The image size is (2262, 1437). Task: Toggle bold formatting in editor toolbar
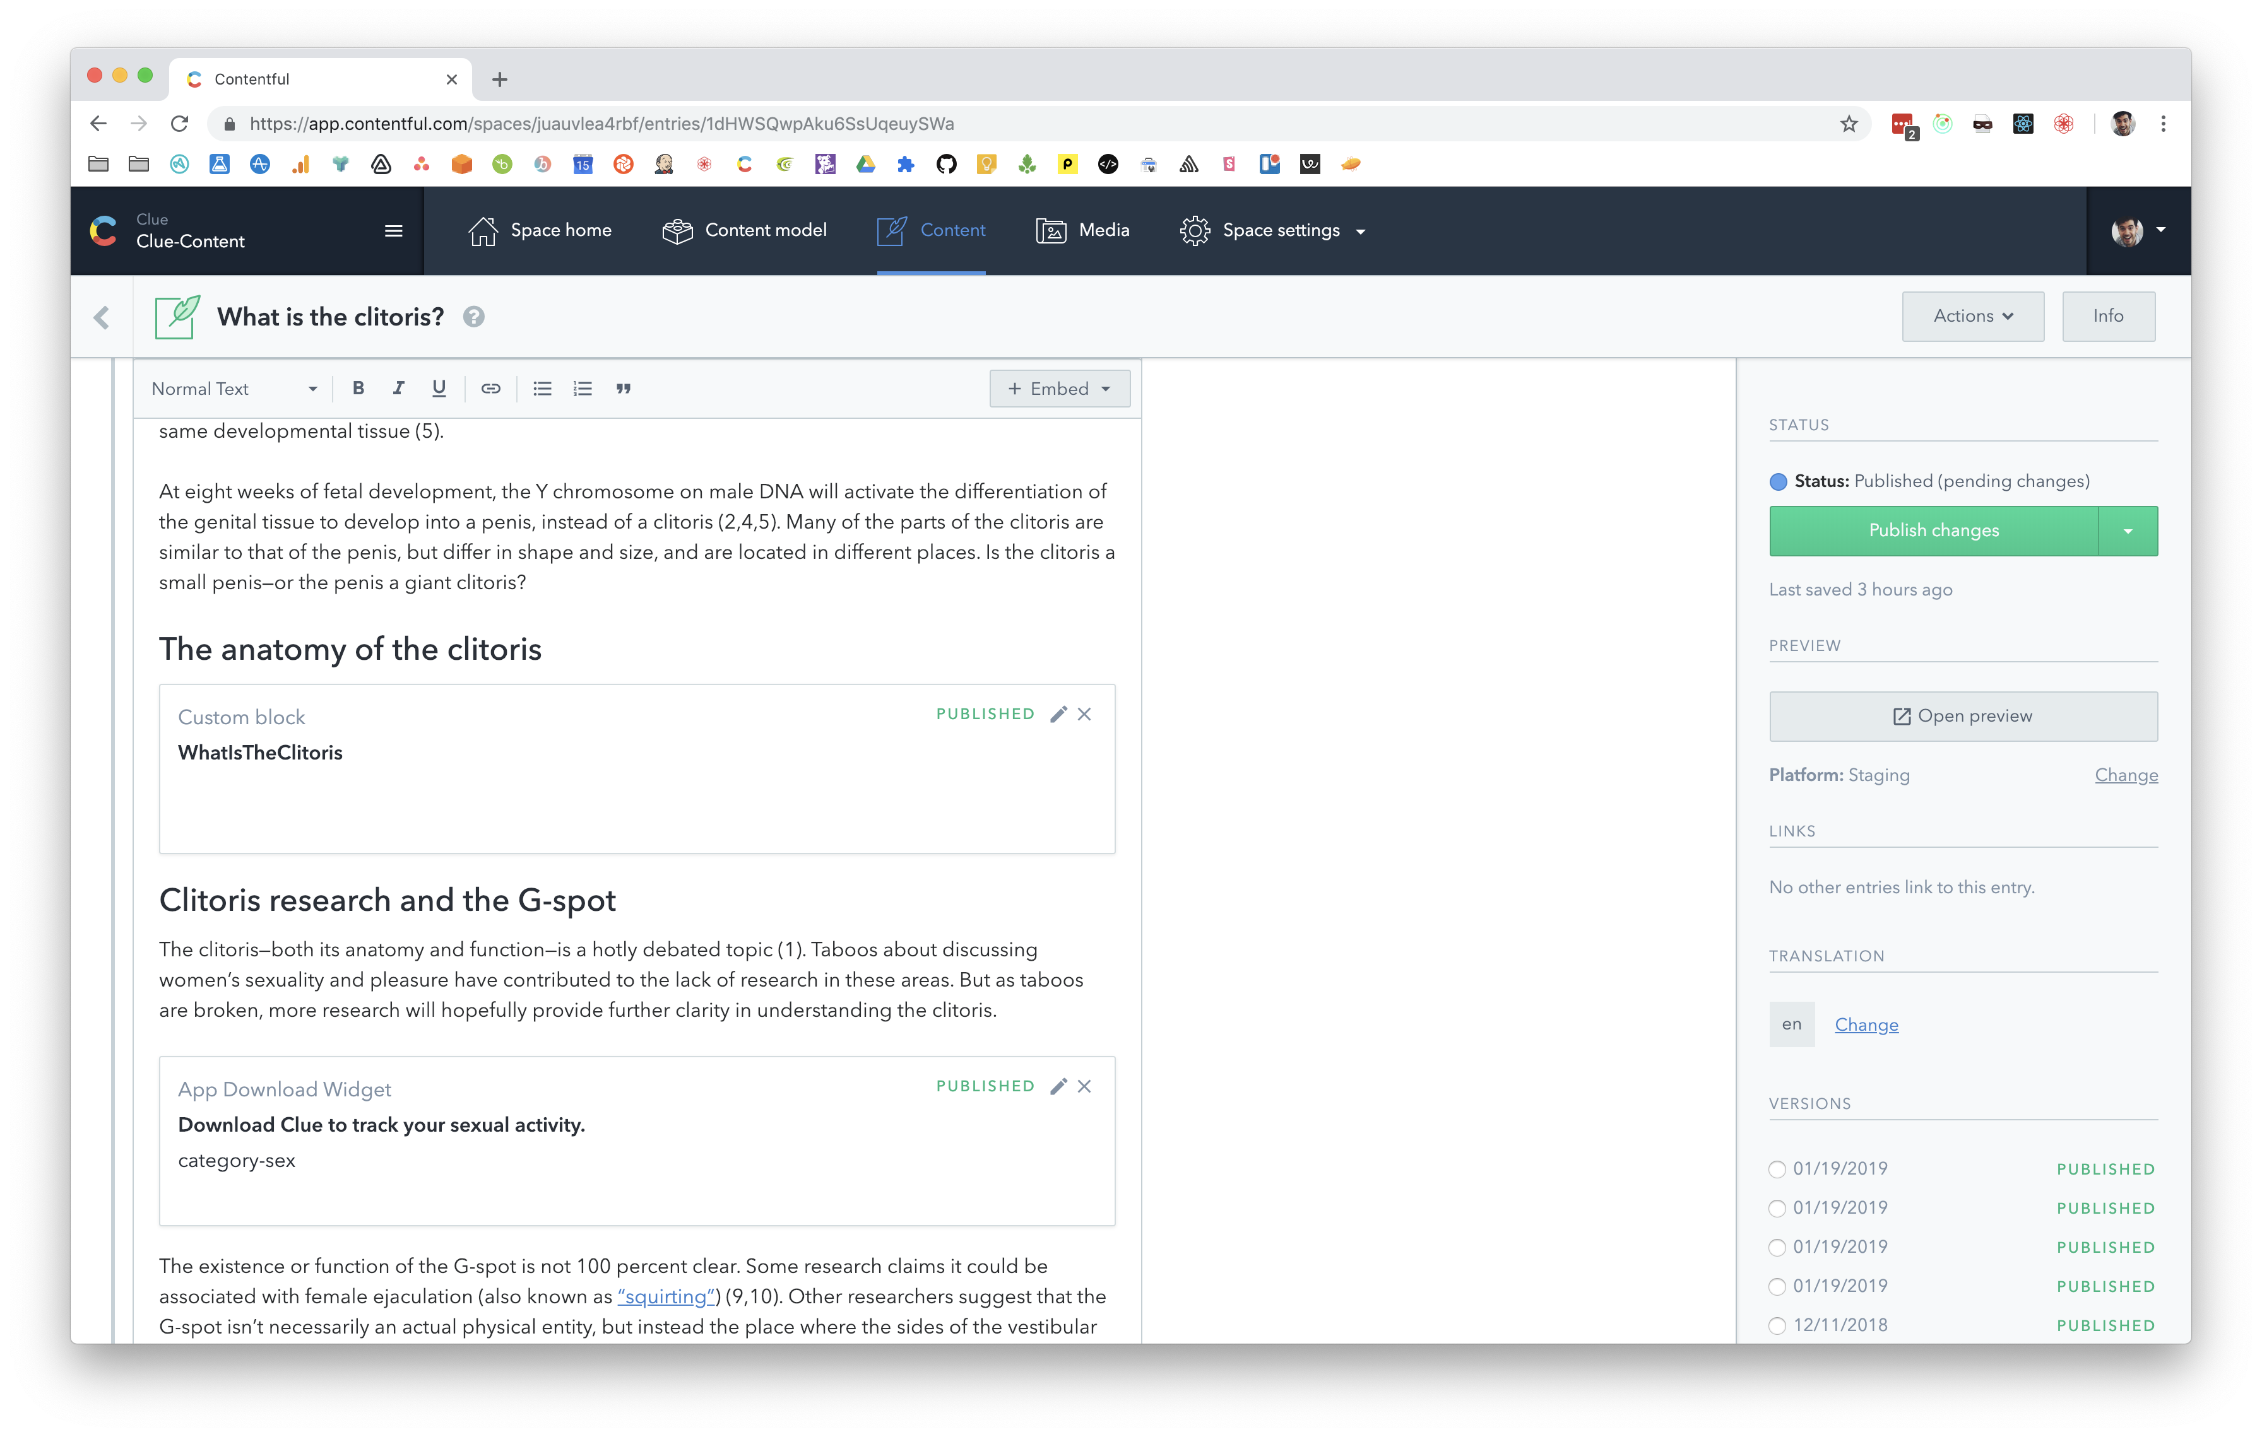(x=358, y=389)
